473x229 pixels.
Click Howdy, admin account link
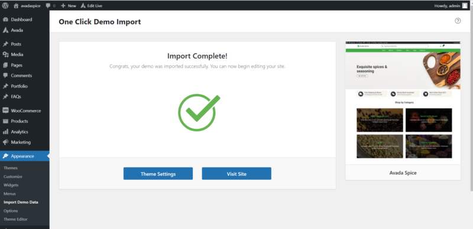[x=447, y=6]
